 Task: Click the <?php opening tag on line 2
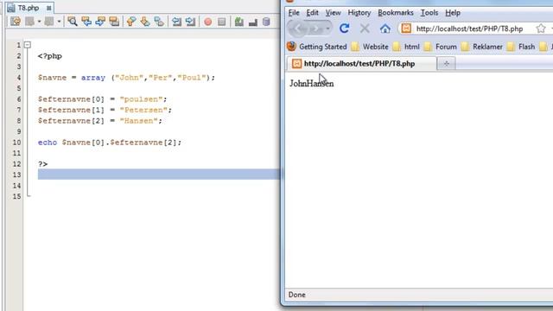(x=50, y=56)
